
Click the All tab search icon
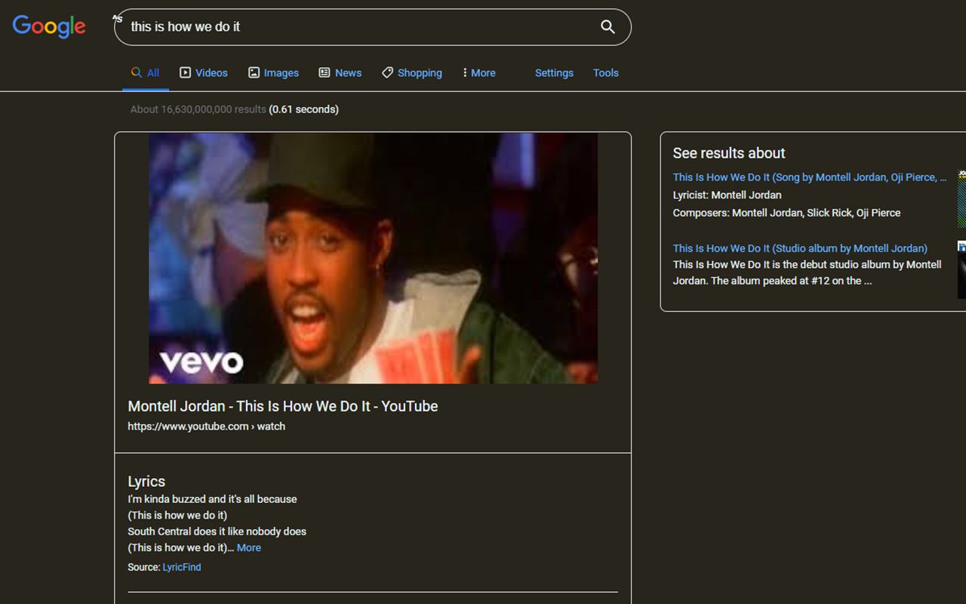136,72
